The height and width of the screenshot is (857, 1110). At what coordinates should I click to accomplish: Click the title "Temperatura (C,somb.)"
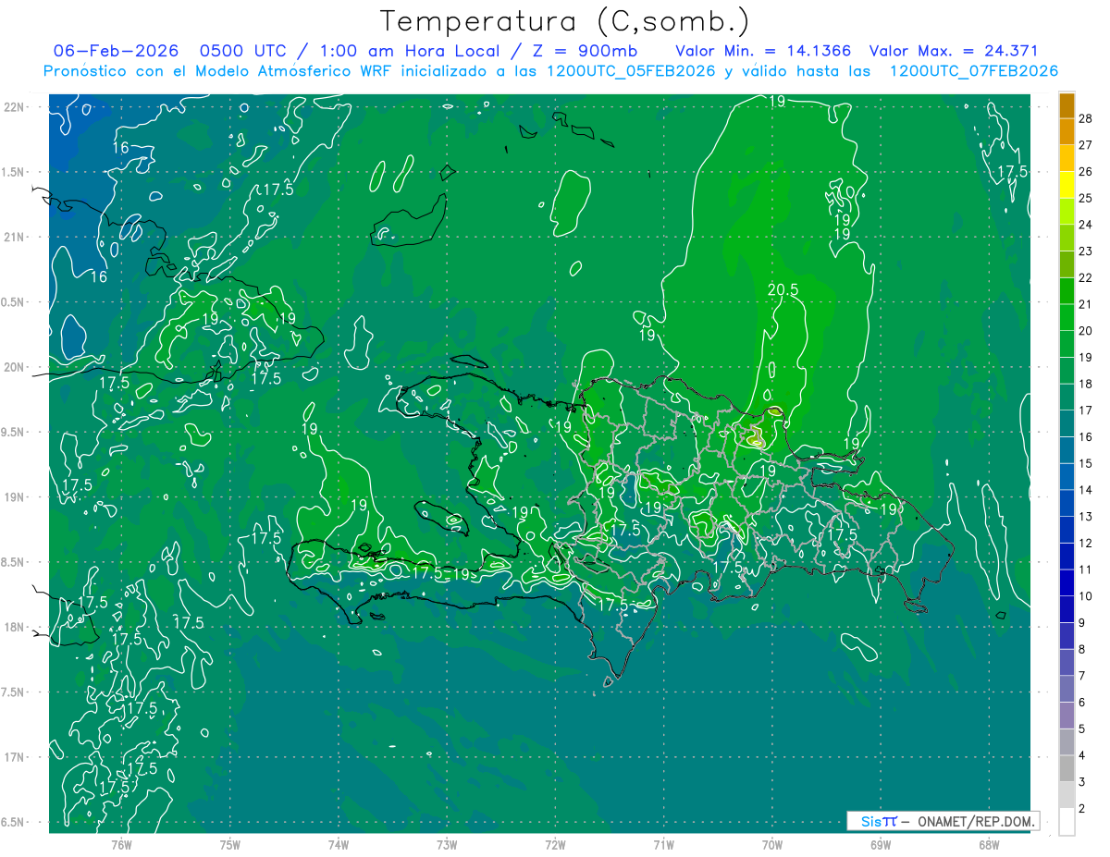click(x=564, y=21)
